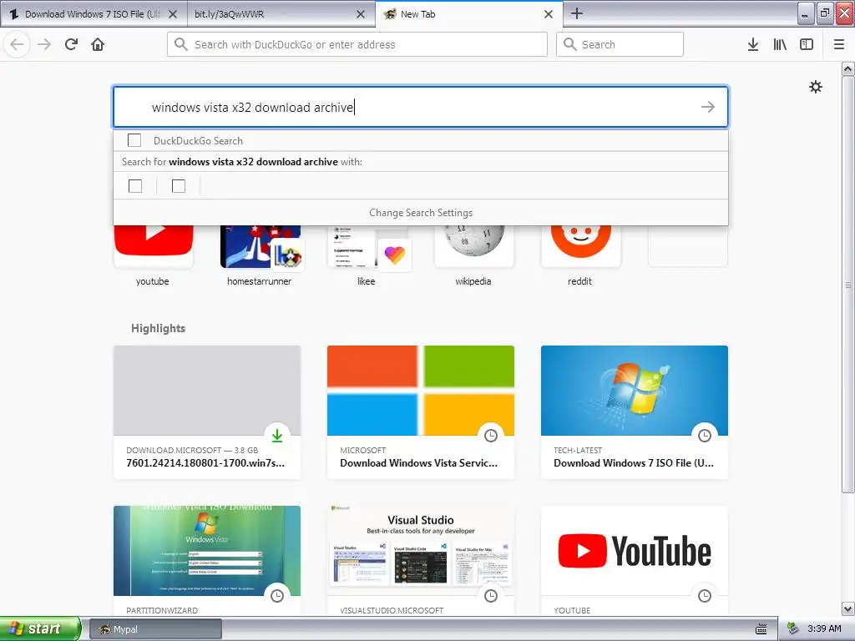
Task: Click the Windows Start button
Action: [x=40, y=628]
